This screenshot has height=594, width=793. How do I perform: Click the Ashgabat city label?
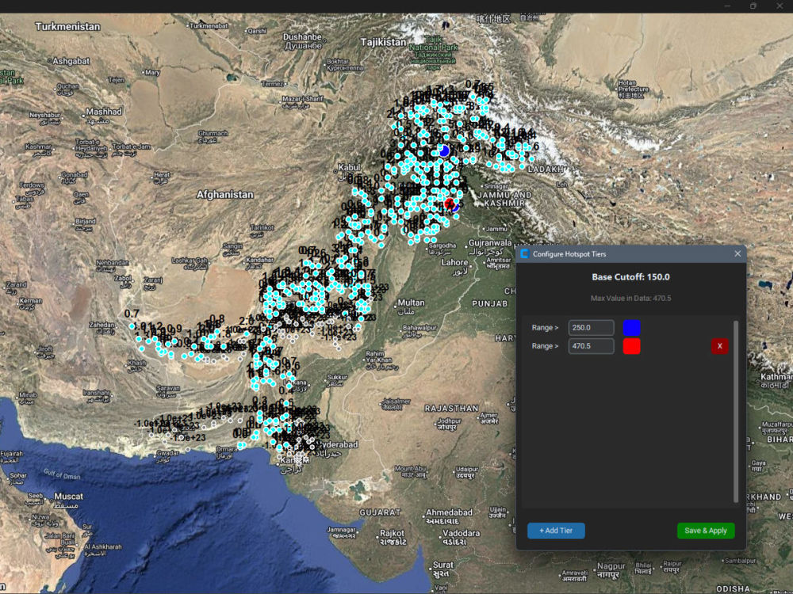pos(71,61)
